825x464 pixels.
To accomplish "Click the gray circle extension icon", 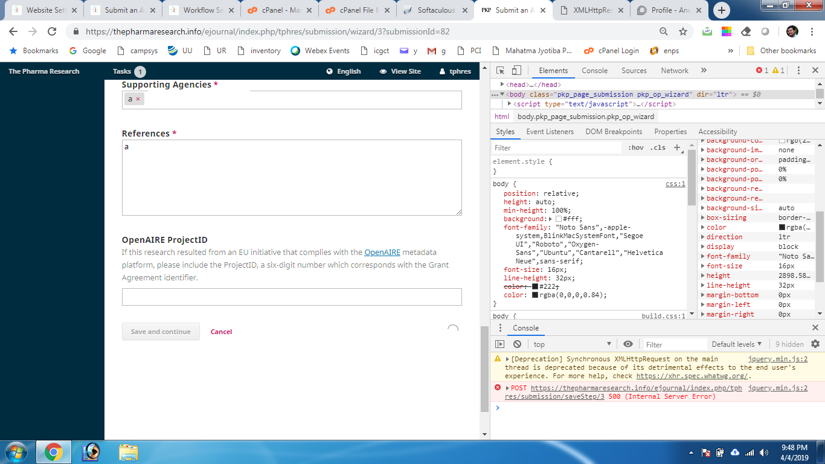I will click(x=765, y=31).
